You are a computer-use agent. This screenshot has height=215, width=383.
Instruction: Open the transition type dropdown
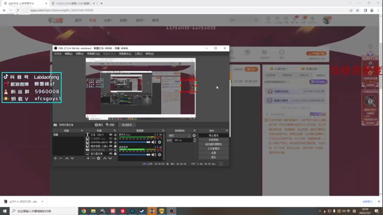pyautogui.click(x=179, y=136)
